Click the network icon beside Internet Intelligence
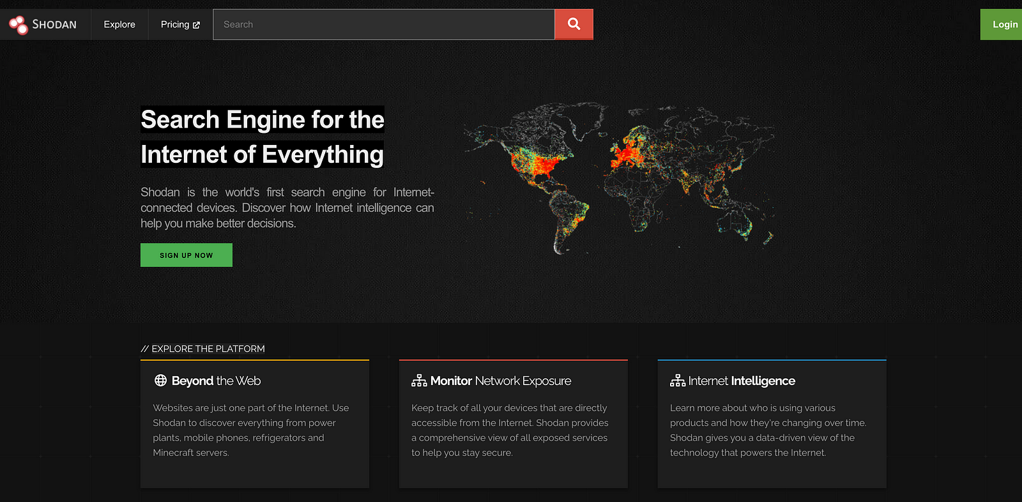The image size is (1022, 502). tap(678, 381)
